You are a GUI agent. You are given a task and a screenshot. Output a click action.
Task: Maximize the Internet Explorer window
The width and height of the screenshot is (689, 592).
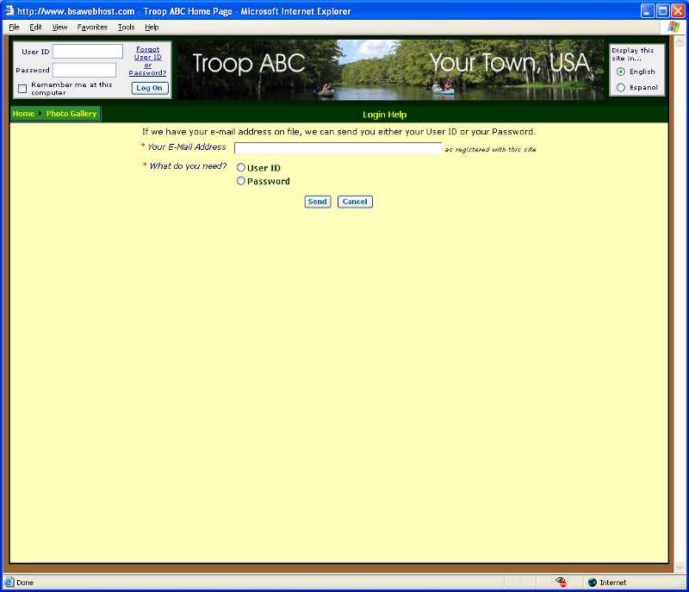point(662,10)
